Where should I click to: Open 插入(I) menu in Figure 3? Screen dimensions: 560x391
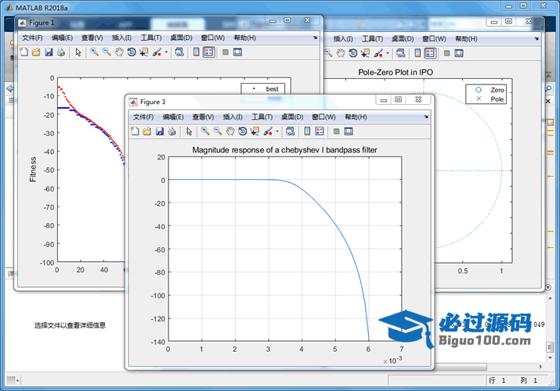point(233,117)
